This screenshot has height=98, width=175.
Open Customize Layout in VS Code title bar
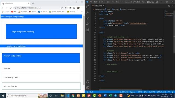pos(157,2)
